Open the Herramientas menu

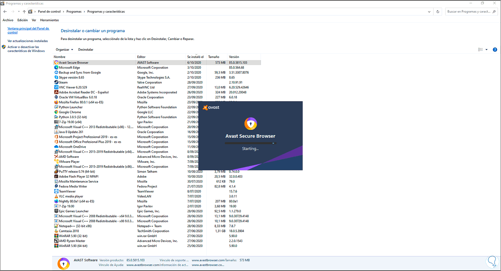point(49,20)
